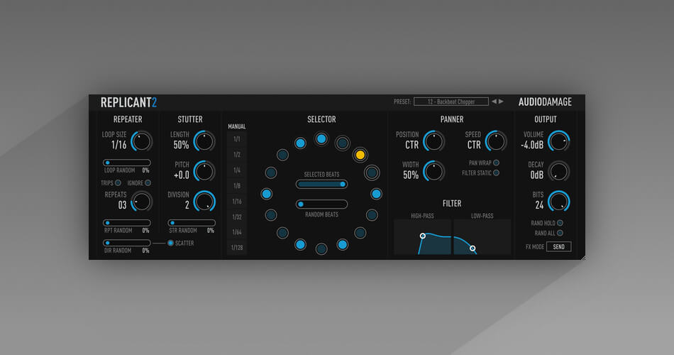Click the DIR Random slider
The width and height of the screenshot is (674, 355).
(127, 243)
